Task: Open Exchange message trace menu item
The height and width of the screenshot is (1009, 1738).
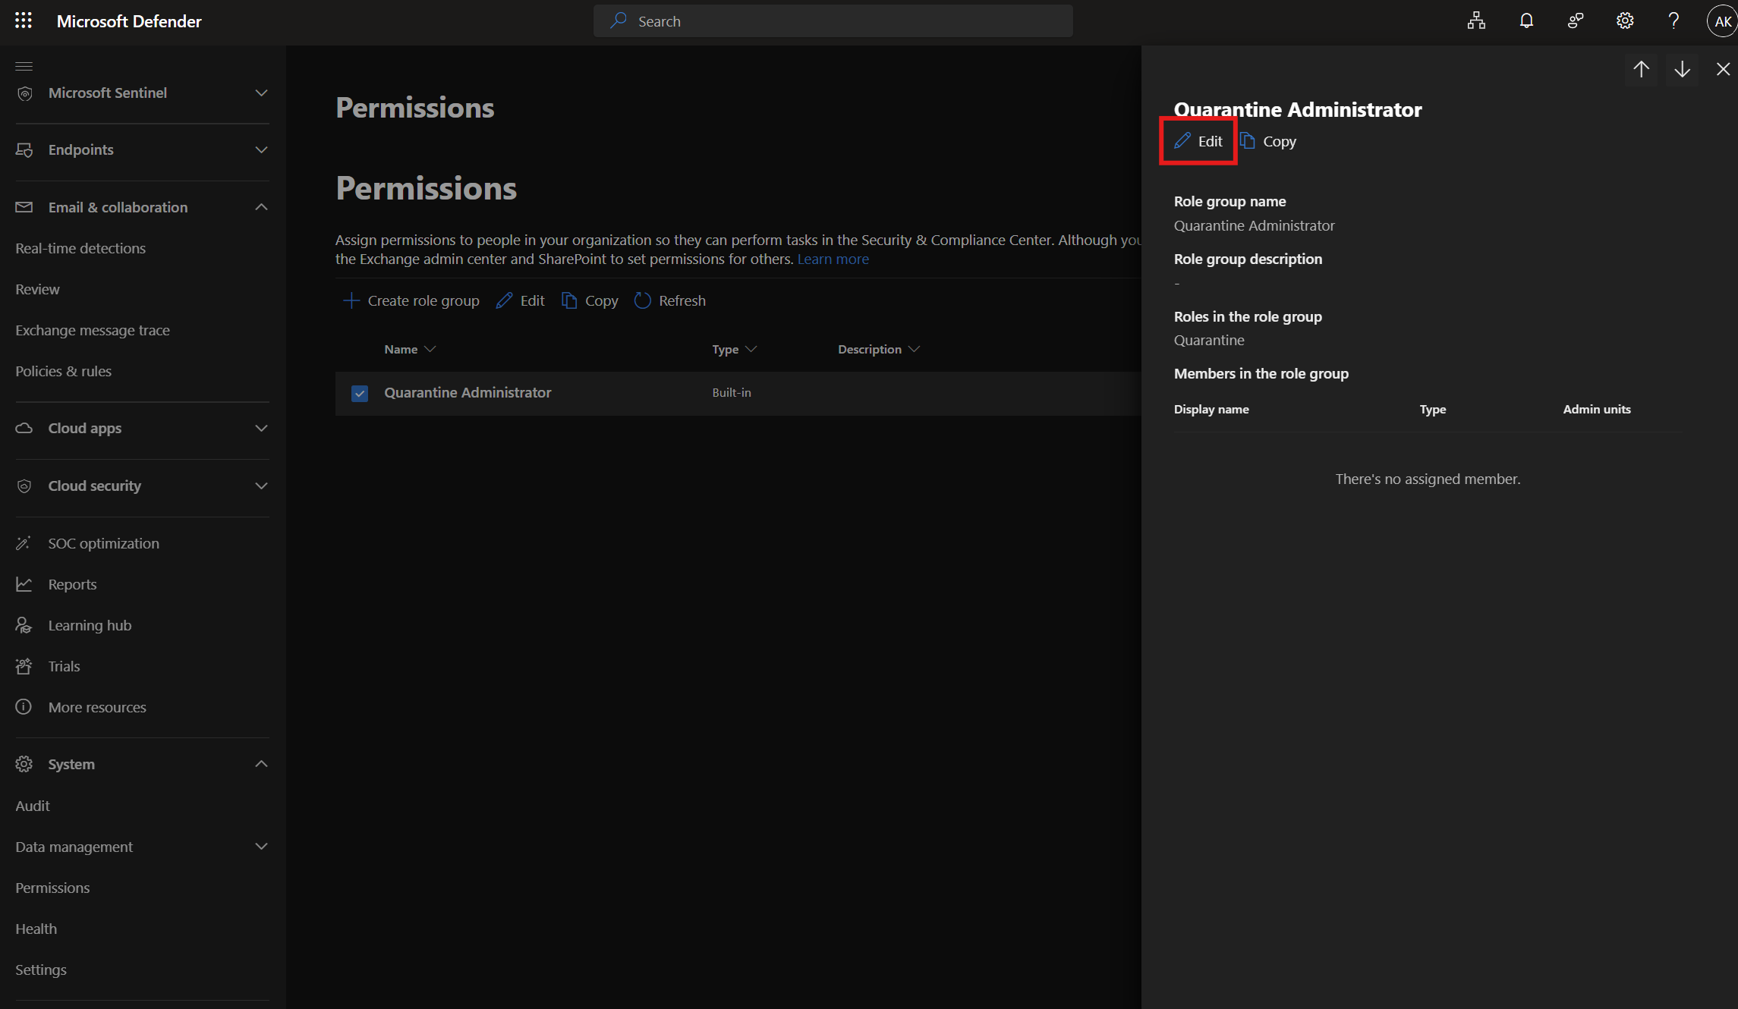Action: 93,330
